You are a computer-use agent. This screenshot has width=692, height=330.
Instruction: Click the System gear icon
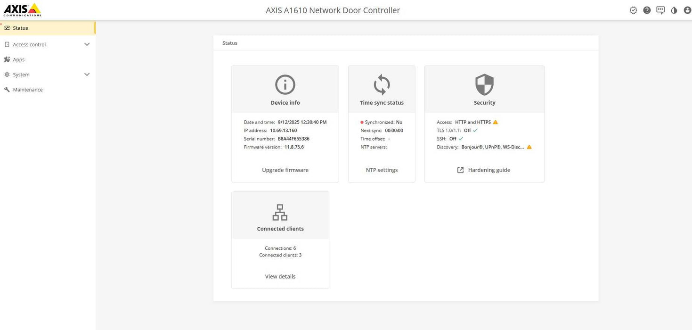click(x=7, y=74)
